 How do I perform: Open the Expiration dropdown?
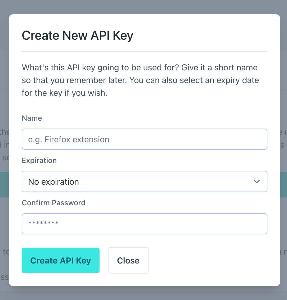point(144,181)
